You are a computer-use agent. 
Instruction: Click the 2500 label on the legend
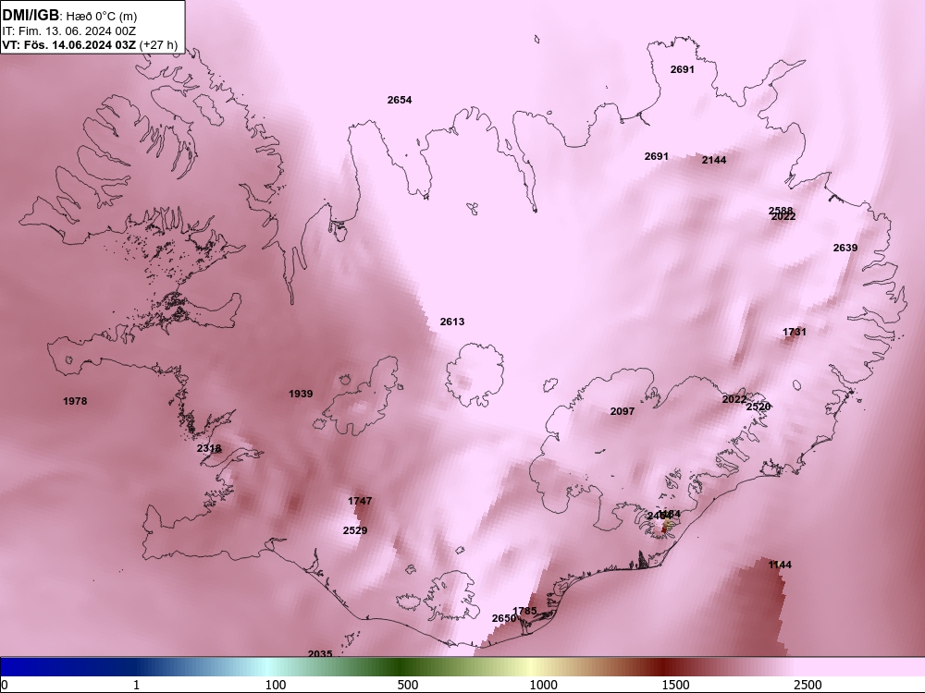pos(808,685)
